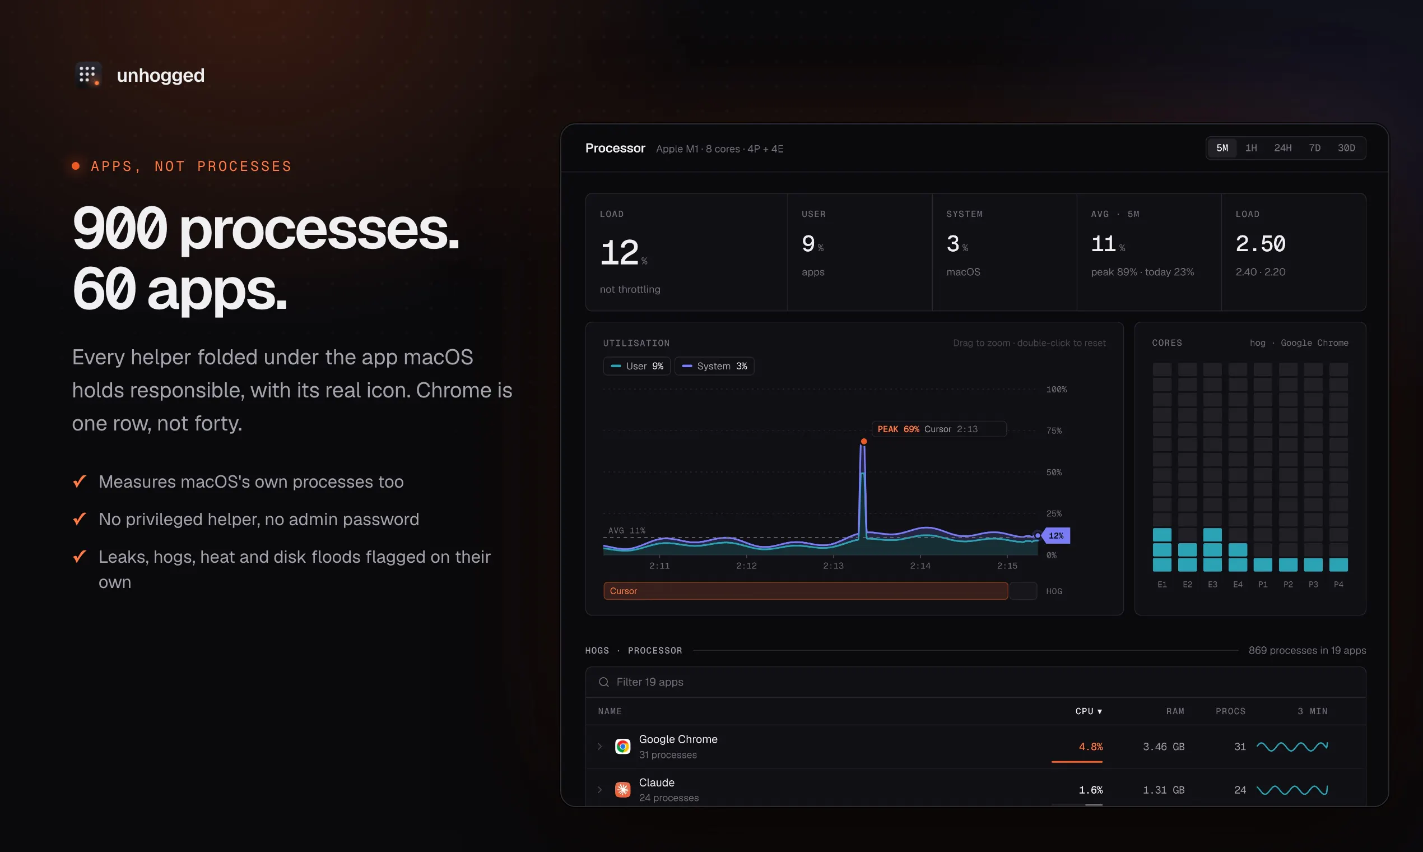1423x852 pixels.
Task: Click the unhogged dotted grid logo icon
Action: pyautogui.click(x=89, y=75)
